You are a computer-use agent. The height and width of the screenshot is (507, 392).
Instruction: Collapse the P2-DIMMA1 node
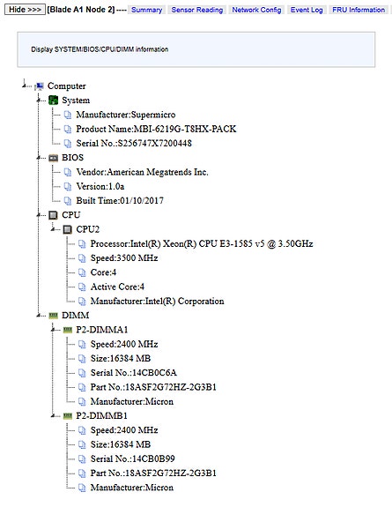coord(53,329)
